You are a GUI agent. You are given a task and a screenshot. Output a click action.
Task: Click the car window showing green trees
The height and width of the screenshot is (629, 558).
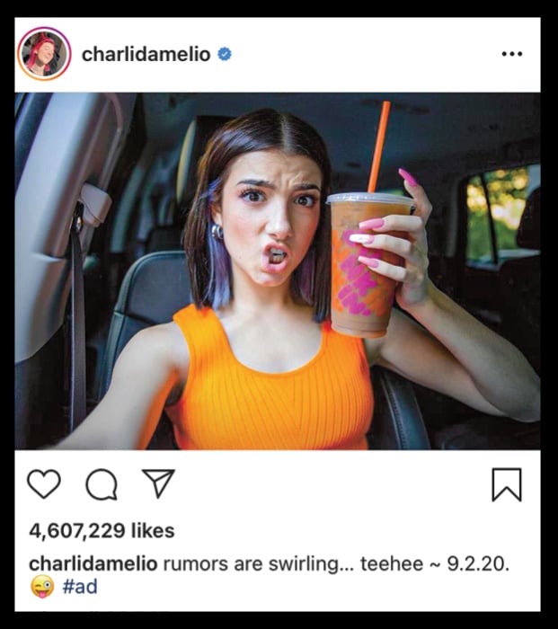[x=503, y=215]
